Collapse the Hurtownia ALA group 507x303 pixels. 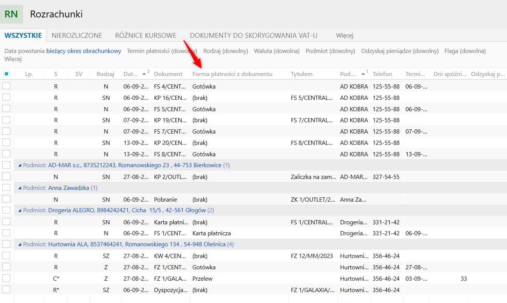coord(20,244)
